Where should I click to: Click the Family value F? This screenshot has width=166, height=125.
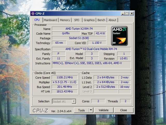[x=59, y=54]
